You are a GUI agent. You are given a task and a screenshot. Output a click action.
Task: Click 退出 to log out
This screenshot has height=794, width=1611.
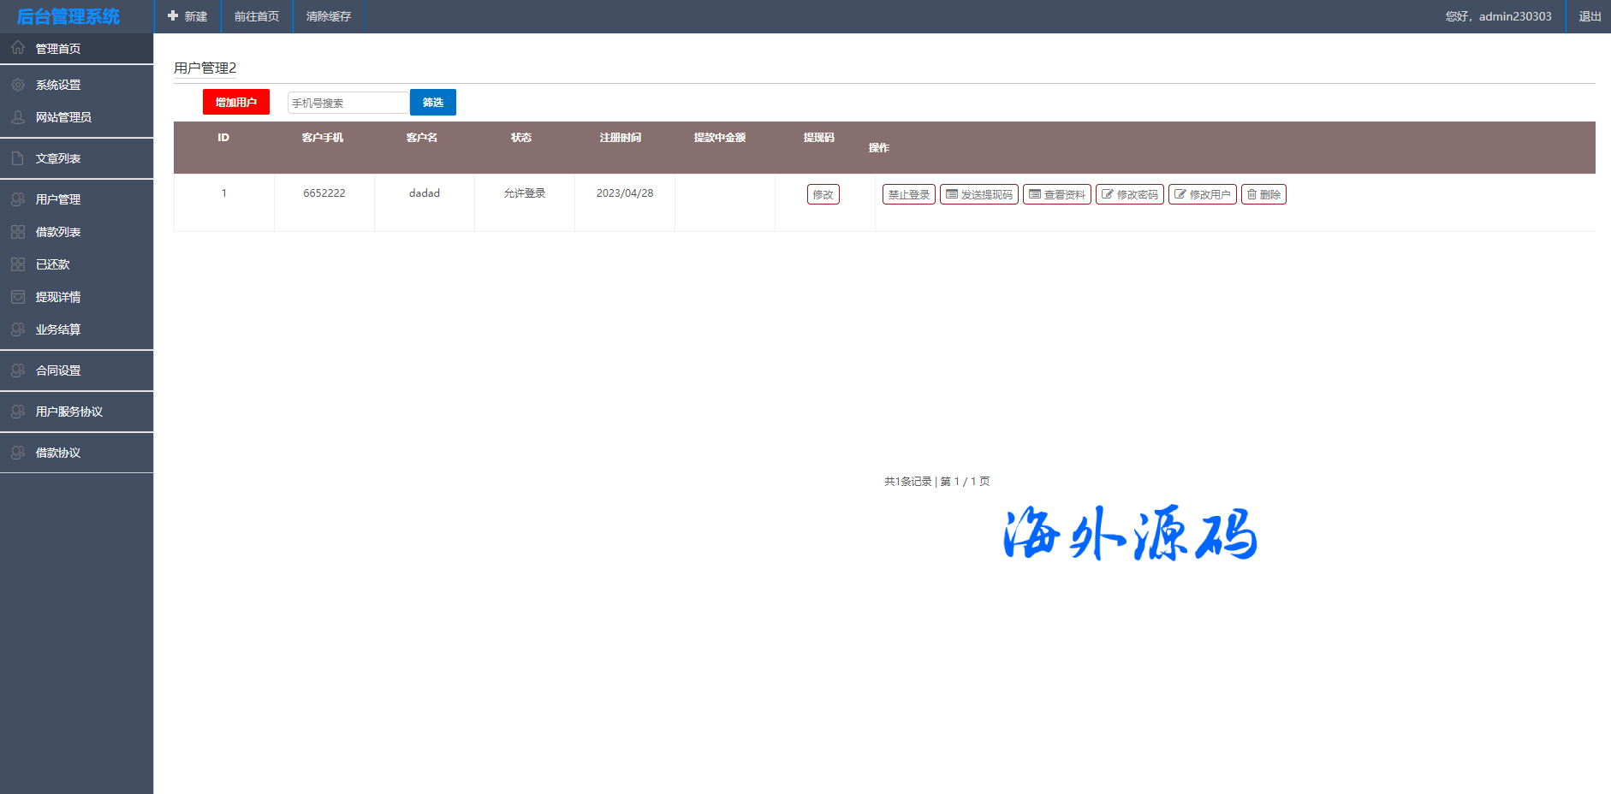1590,16
